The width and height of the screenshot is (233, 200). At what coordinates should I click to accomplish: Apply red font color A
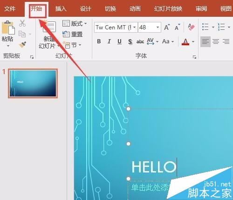[x=185, y=41]
